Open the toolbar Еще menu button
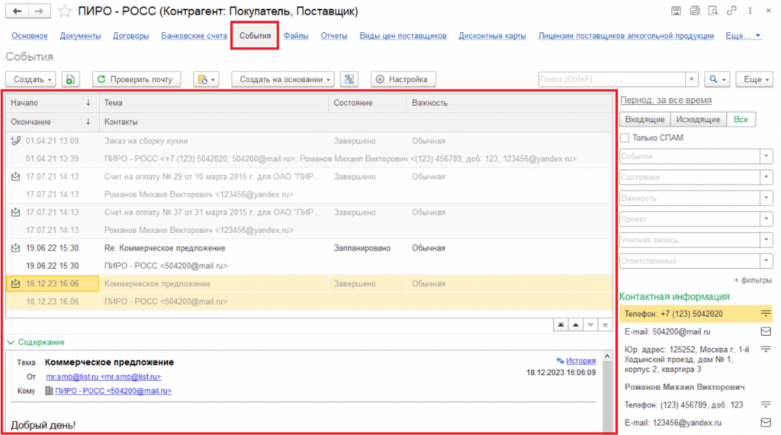Image resolution: width=781 pixels, height=435 pixels. pyautogui.click(x=754, y=79)
